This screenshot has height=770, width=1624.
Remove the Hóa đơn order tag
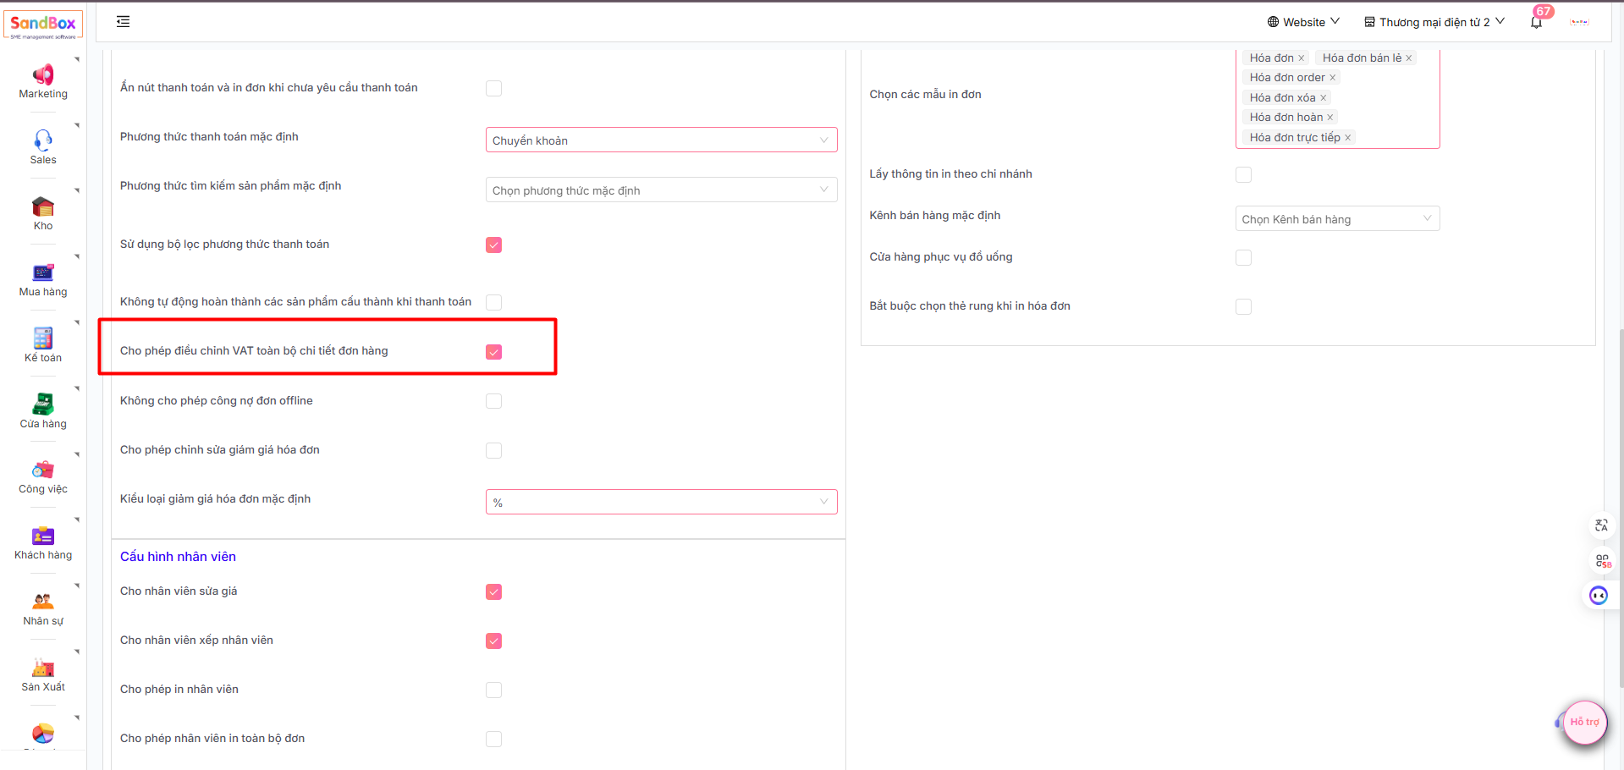1332,78
